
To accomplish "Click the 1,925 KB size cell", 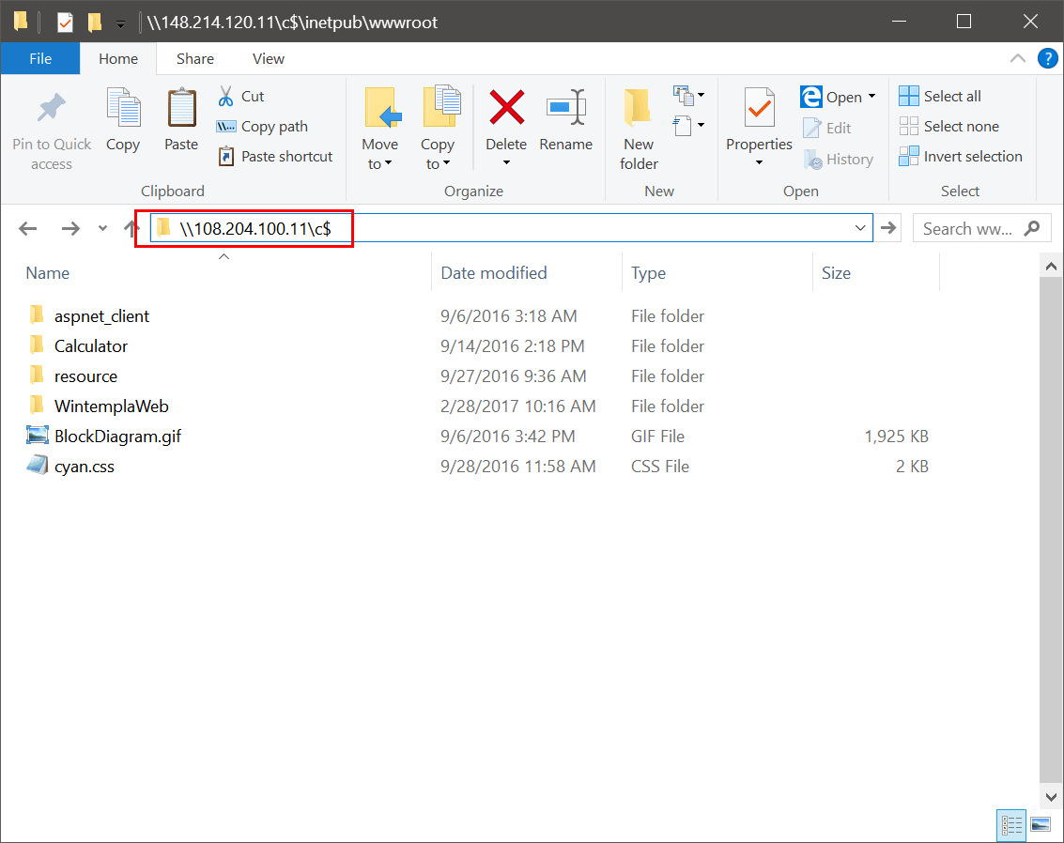I will coord(896,437).
